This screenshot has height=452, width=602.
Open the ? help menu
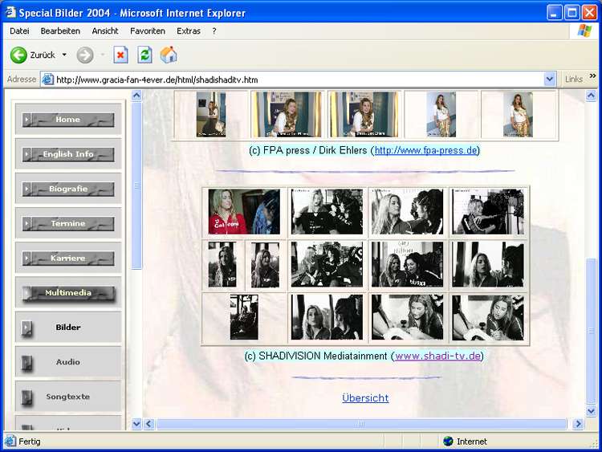(x=214, y=31)
